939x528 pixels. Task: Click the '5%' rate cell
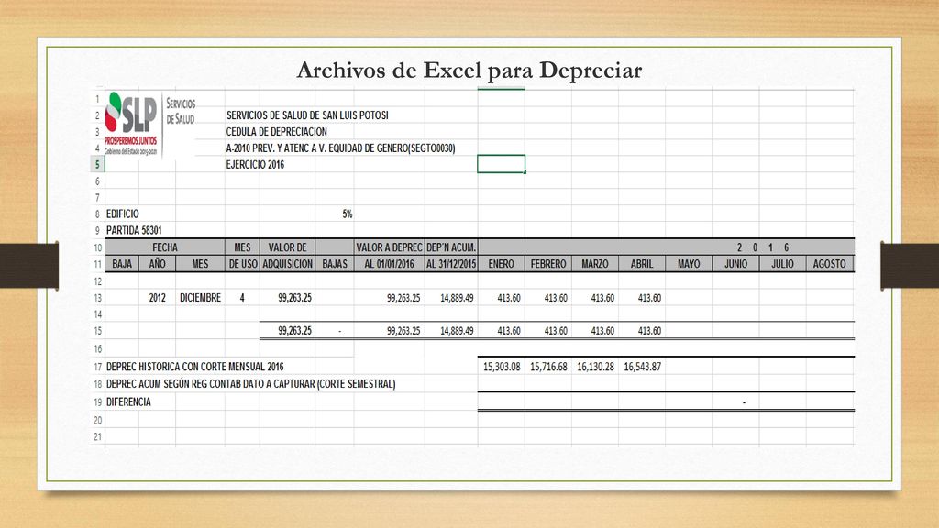pos(348,214)
